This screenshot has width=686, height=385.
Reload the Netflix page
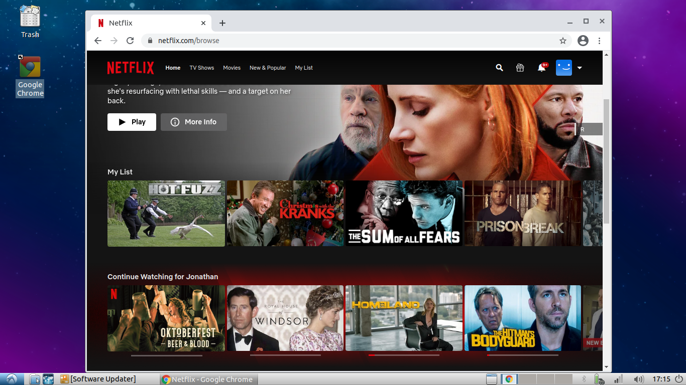tap(130, 41)
